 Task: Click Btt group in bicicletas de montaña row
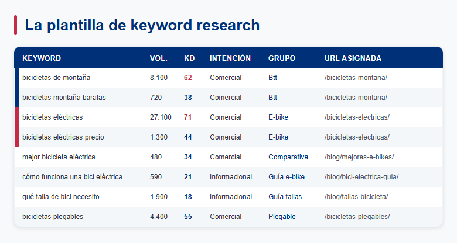273,78
